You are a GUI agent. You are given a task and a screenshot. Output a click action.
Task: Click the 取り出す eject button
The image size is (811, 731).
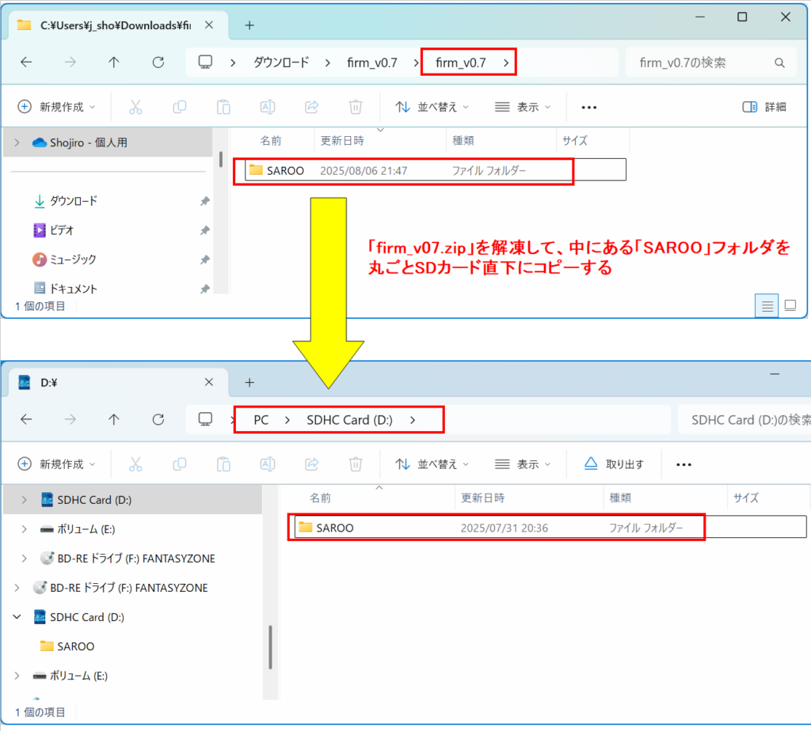pyautogui.click(x=614, y=464)
